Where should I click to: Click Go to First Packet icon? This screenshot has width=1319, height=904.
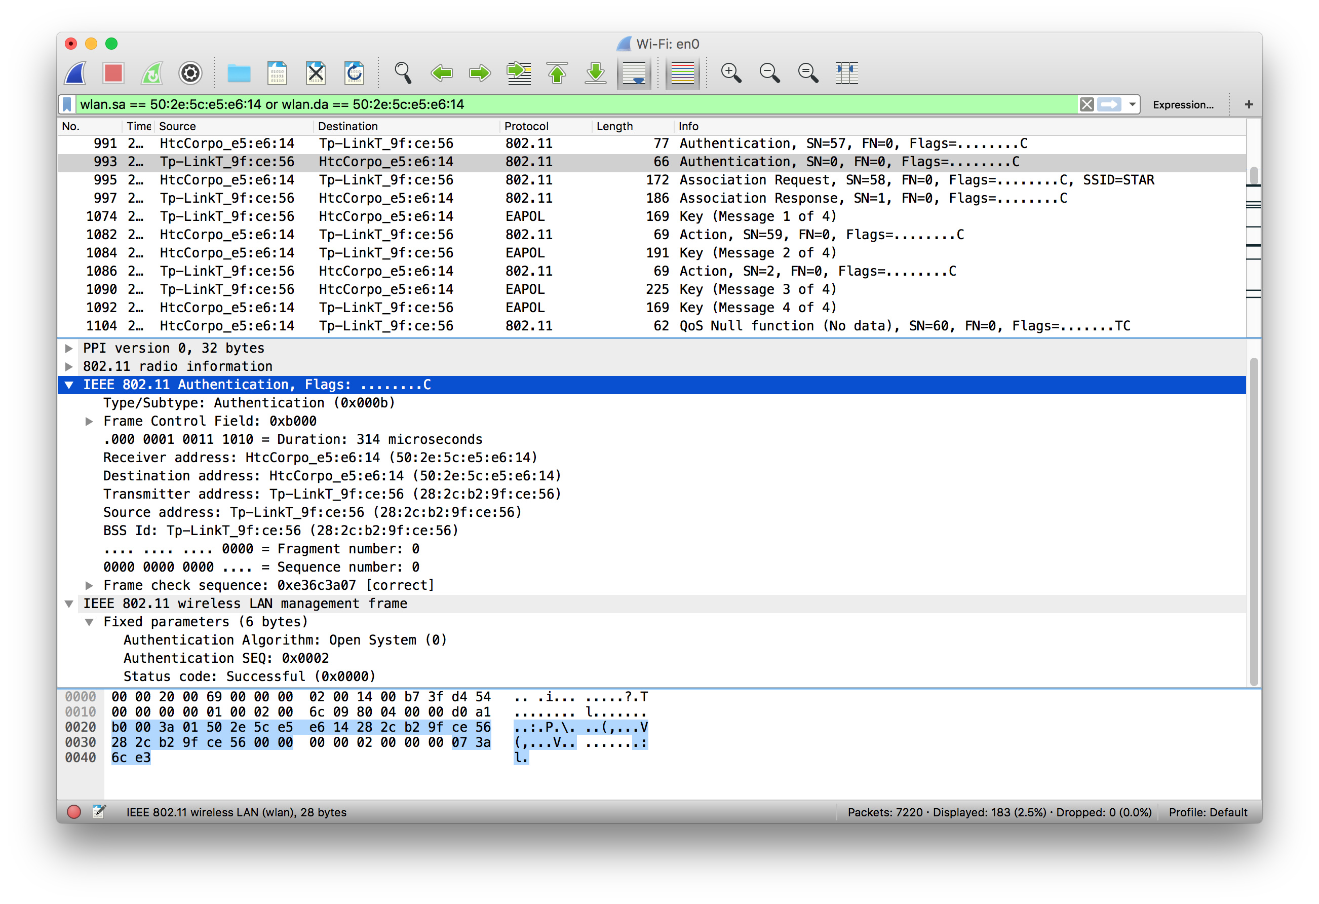tap(557, 73)
